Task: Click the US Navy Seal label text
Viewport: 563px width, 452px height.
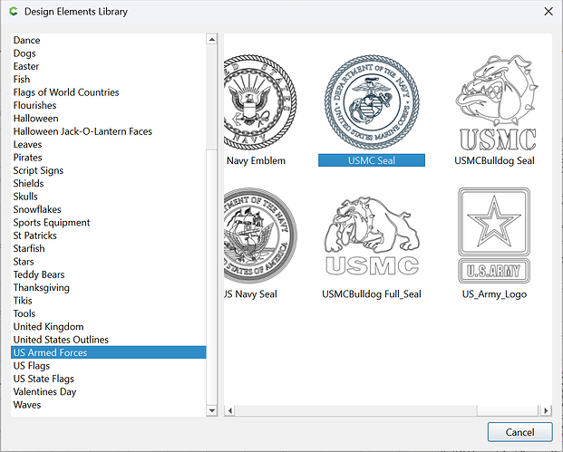Action: [x=250, y=294]
